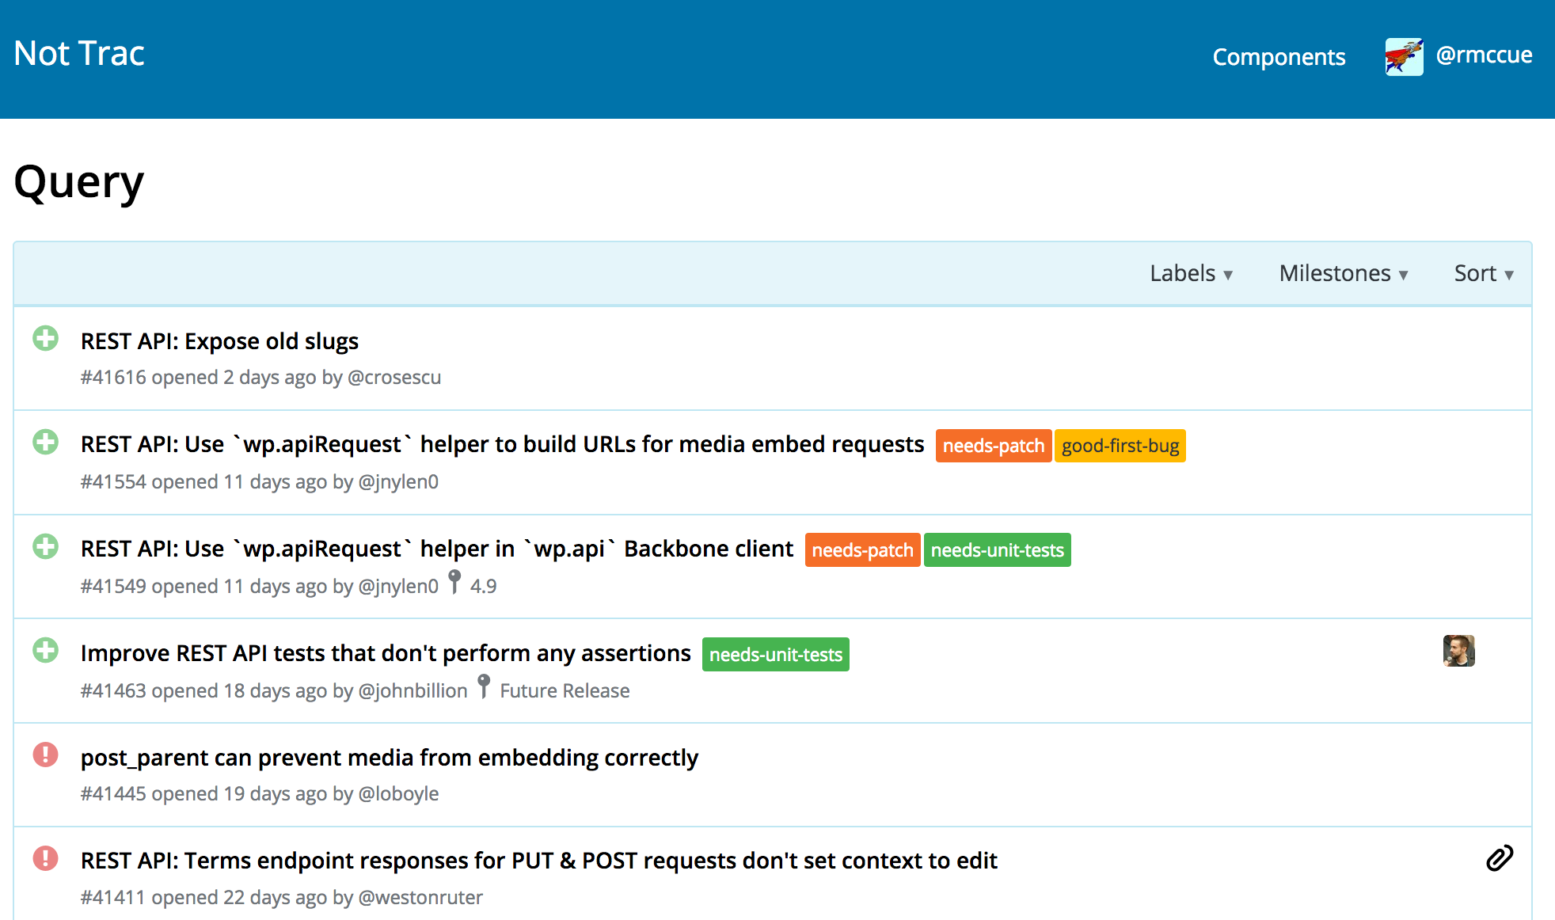Click red exclamation icon for Terms endpoint ticket
Screen dimensions: 1555x920
pyautogui.click(x=46, y=858)
